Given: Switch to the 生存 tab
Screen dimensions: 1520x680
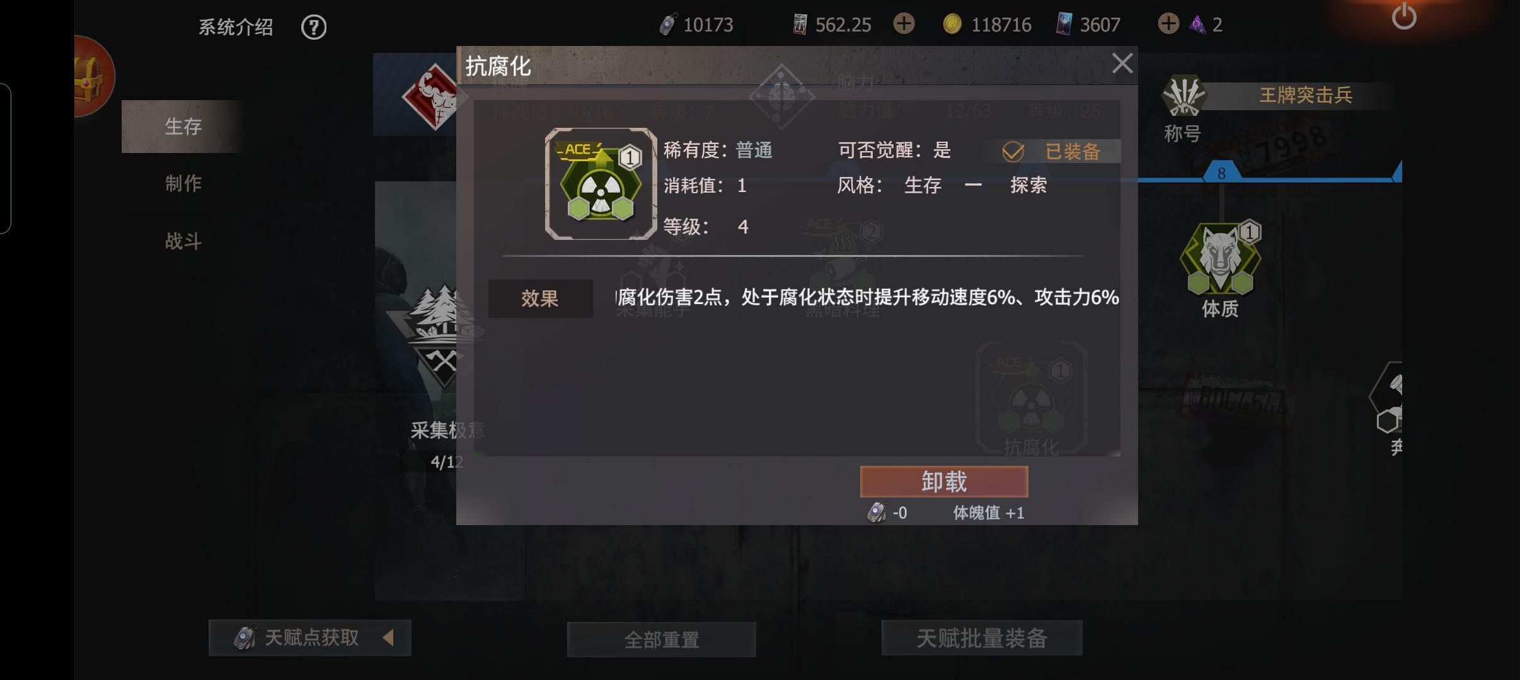Looking at the screenshot, I should tap(183, 126).
